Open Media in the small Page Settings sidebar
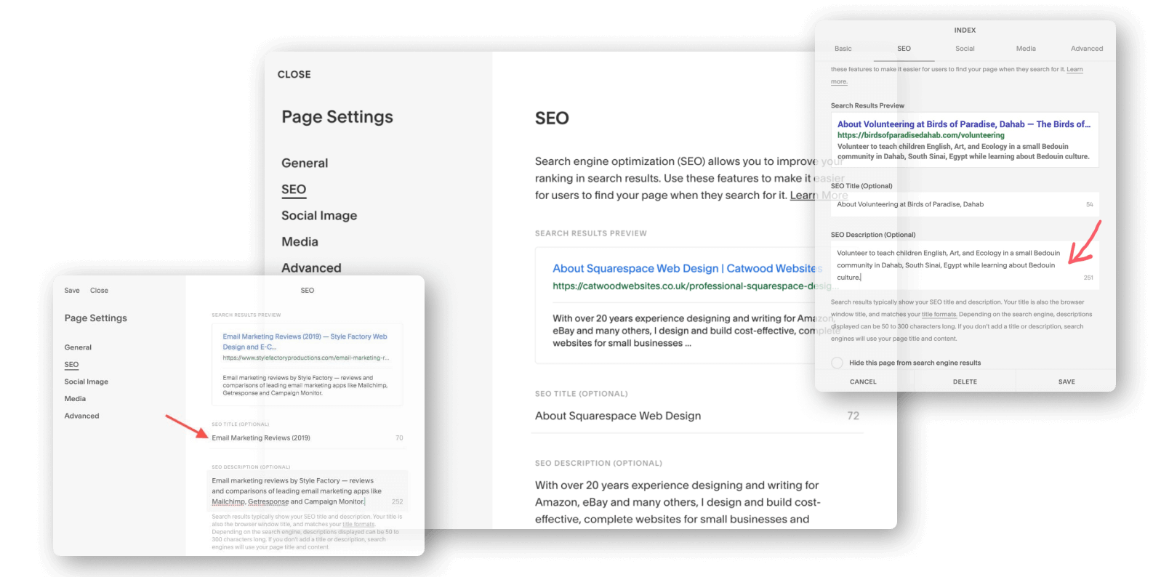Screen dimensions: 1169x577 pyautogui.click(x=75, y=399)
